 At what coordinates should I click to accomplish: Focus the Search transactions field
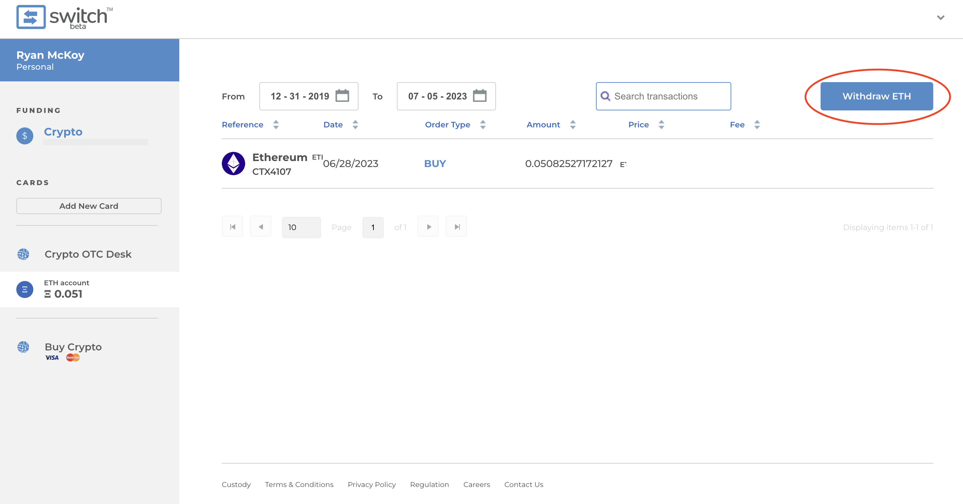click(664, 96)
